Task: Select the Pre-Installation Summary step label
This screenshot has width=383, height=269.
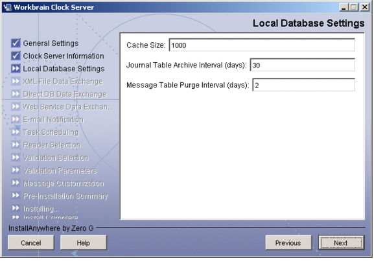Action: click(65, 196)
